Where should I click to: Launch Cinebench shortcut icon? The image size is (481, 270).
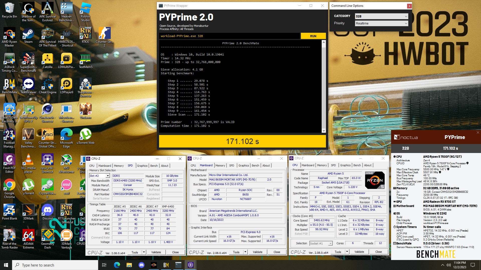(47, 113)
